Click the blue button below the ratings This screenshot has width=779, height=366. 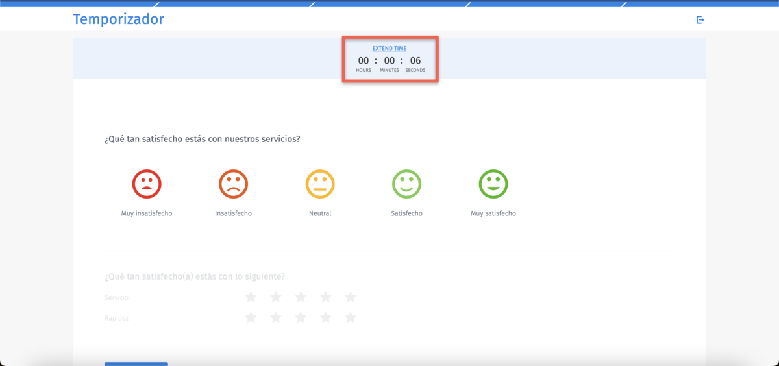click(x=136, y=364)
